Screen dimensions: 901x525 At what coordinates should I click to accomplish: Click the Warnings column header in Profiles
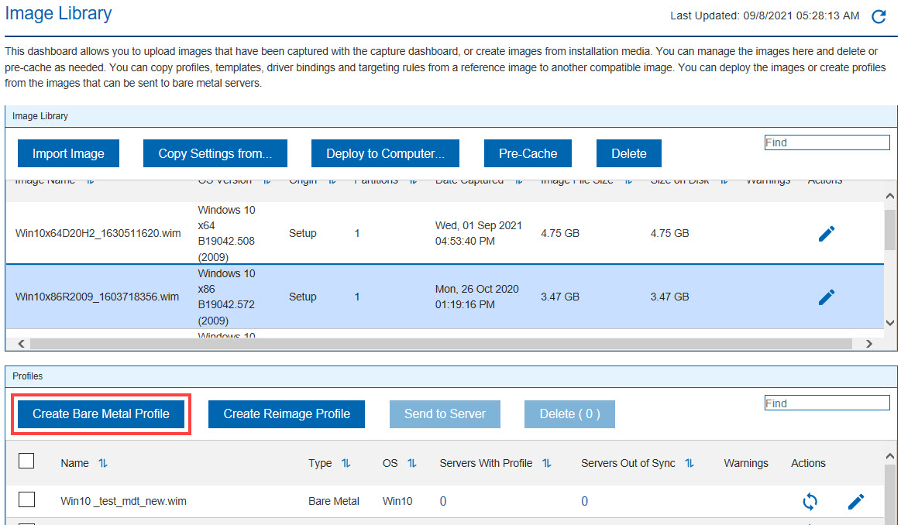tap(746, 463)
